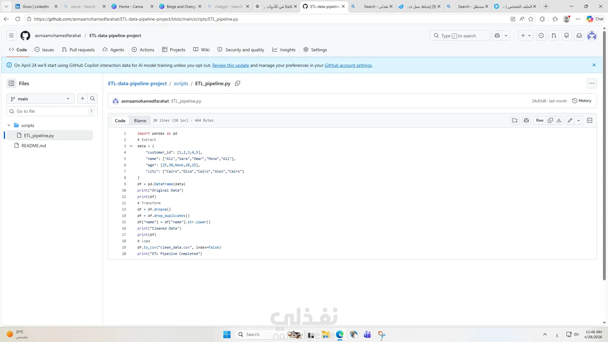Open the main branch selector dropdown
This screenshot has height=342, width=608.
[x=40, y=99]
